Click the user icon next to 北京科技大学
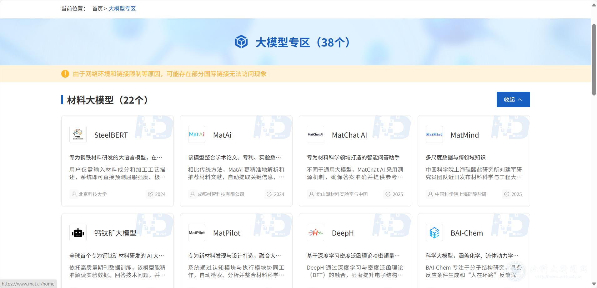The height and width of the screenshot is (288, 597). 74,194
